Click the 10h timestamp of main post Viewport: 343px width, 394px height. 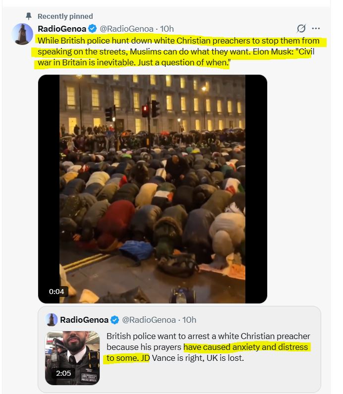coord(167,29)
